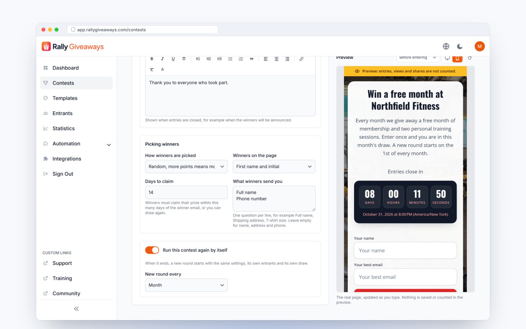The image size is (526, 329).
Task: Insert a link in the editor
Action: pos(301,59)
